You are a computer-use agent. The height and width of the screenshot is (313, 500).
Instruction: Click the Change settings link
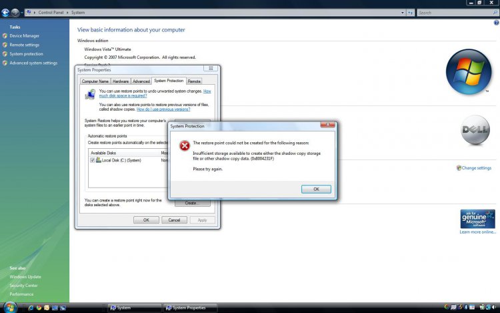477,168
